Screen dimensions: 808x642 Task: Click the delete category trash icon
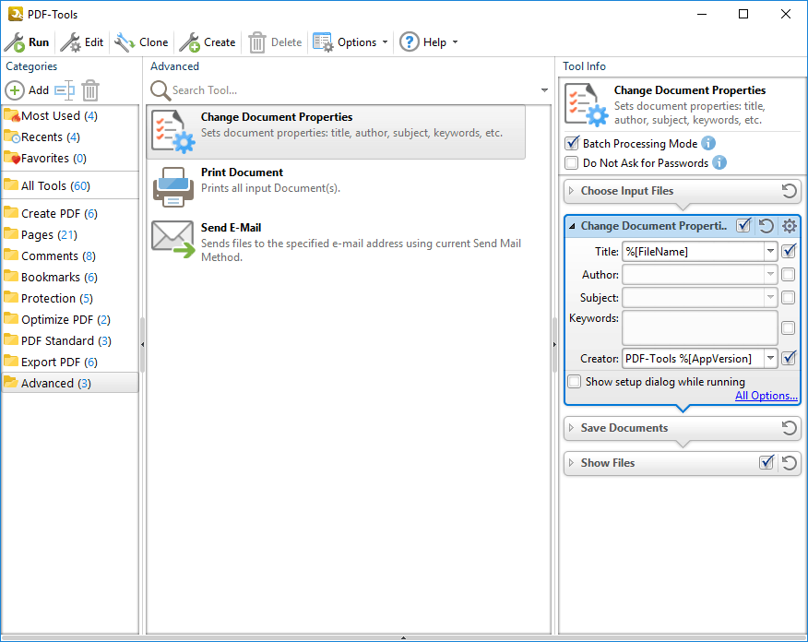click(x=90, y=90)
